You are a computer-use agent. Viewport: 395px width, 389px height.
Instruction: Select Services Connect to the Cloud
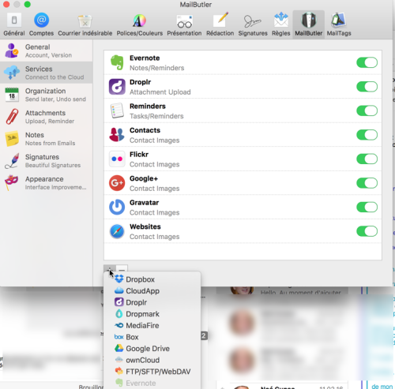pos(47,73)
